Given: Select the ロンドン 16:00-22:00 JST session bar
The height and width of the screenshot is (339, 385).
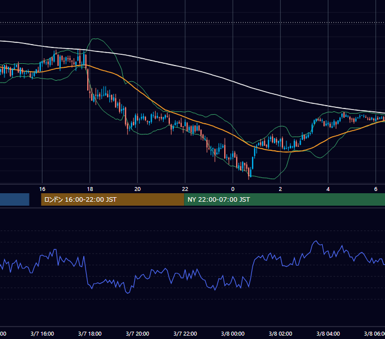Looking at the screenshot, I should click(113, 199).
